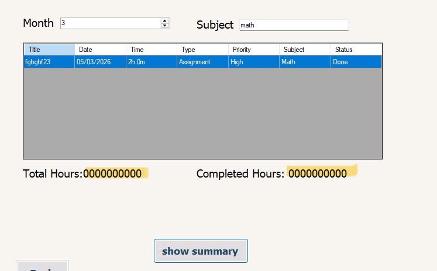Screen dimensions: 437x271
Task: Select the 05/03/2026 date cell
Action: 101,62
